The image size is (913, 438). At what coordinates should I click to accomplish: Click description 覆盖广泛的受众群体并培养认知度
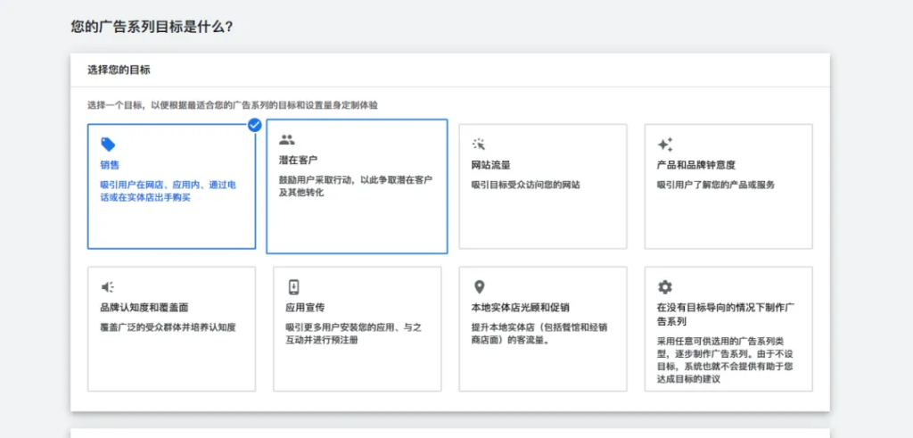(168, 327)
